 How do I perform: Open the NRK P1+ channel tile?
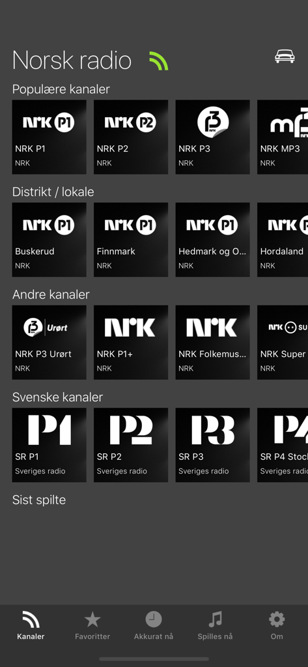coord(131,342)
